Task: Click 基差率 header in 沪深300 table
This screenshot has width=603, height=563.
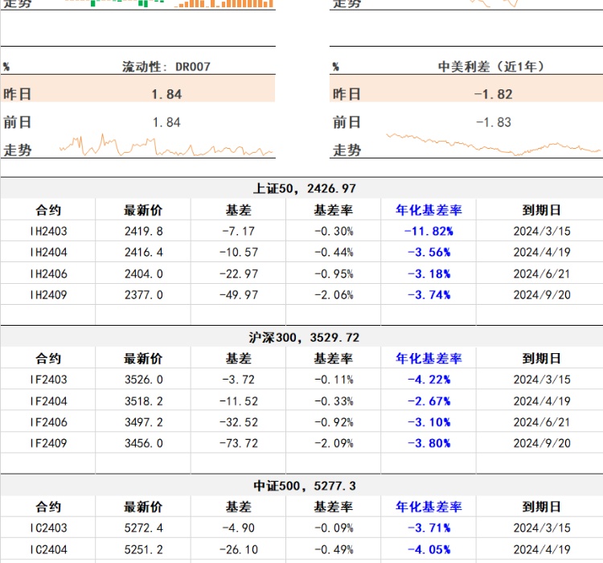Action: [333, 359]
